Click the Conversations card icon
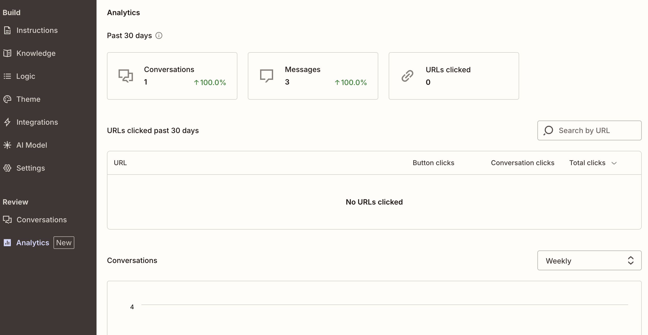The height and width of the screenshot is (335, 648). 125,76
